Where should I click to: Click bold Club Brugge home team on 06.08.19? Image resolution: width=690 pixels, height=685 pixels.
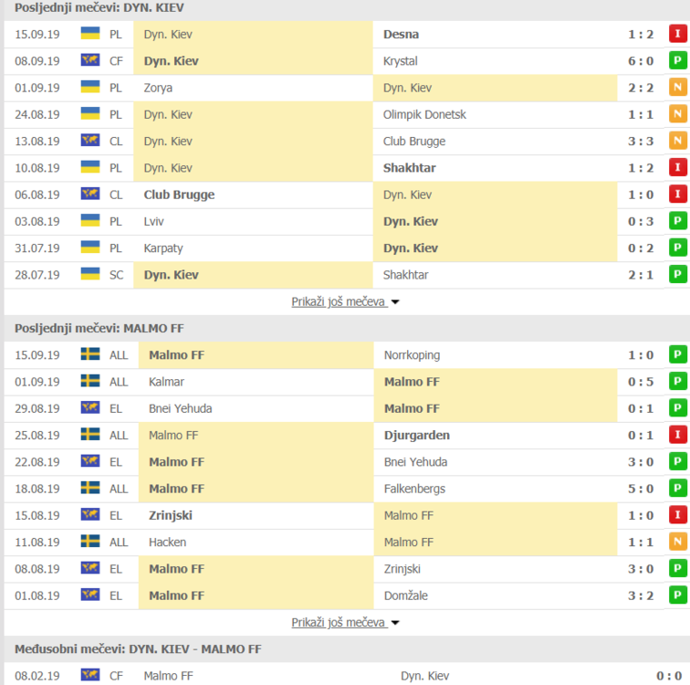[x=179, y=195]
